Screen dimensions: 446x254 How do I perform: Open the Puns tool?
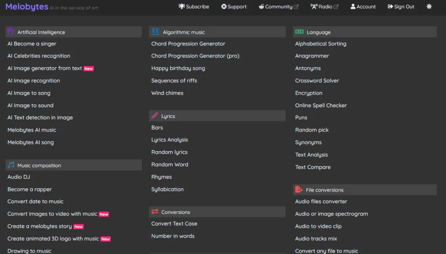[x=301, y=117]
